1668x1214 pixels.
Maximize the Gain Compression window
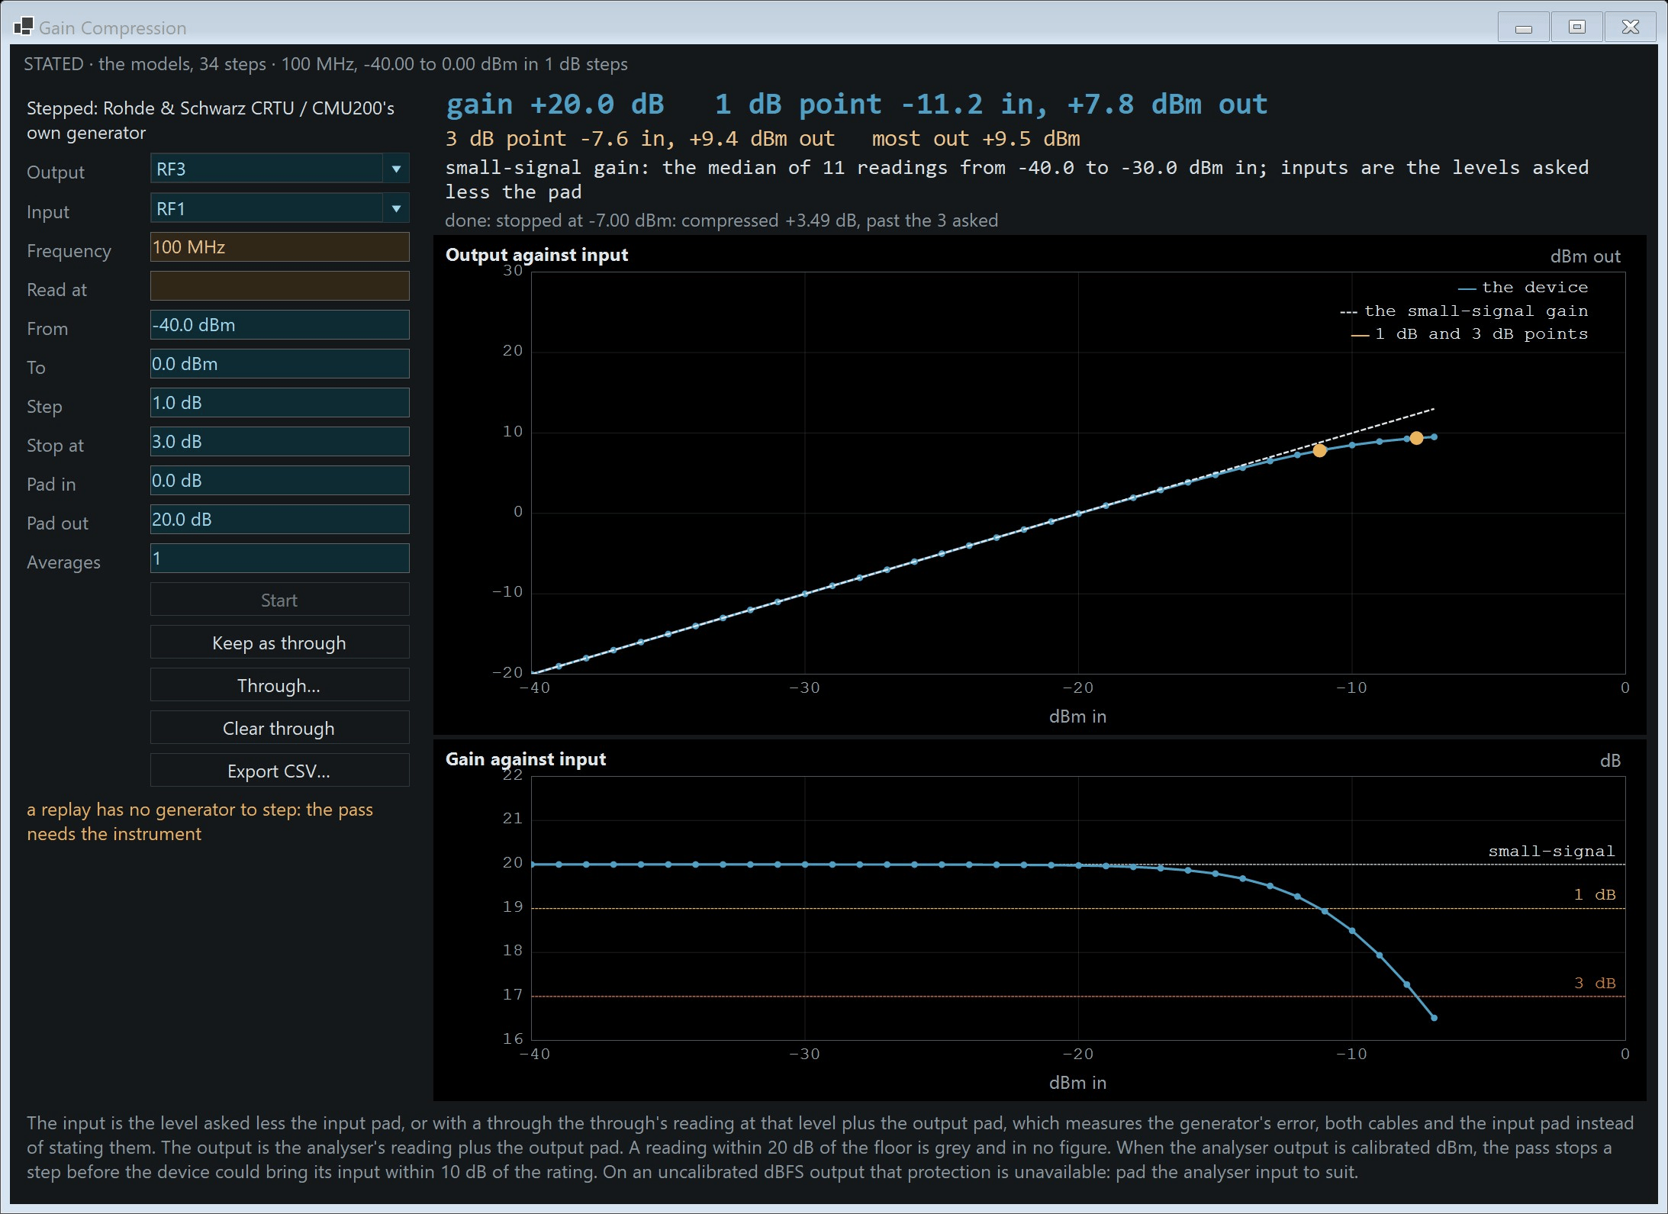(x=1576, y=27)
